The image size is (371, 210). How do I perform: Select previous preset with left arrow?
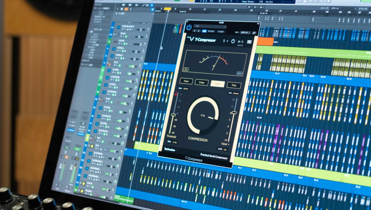click(195, 31)
